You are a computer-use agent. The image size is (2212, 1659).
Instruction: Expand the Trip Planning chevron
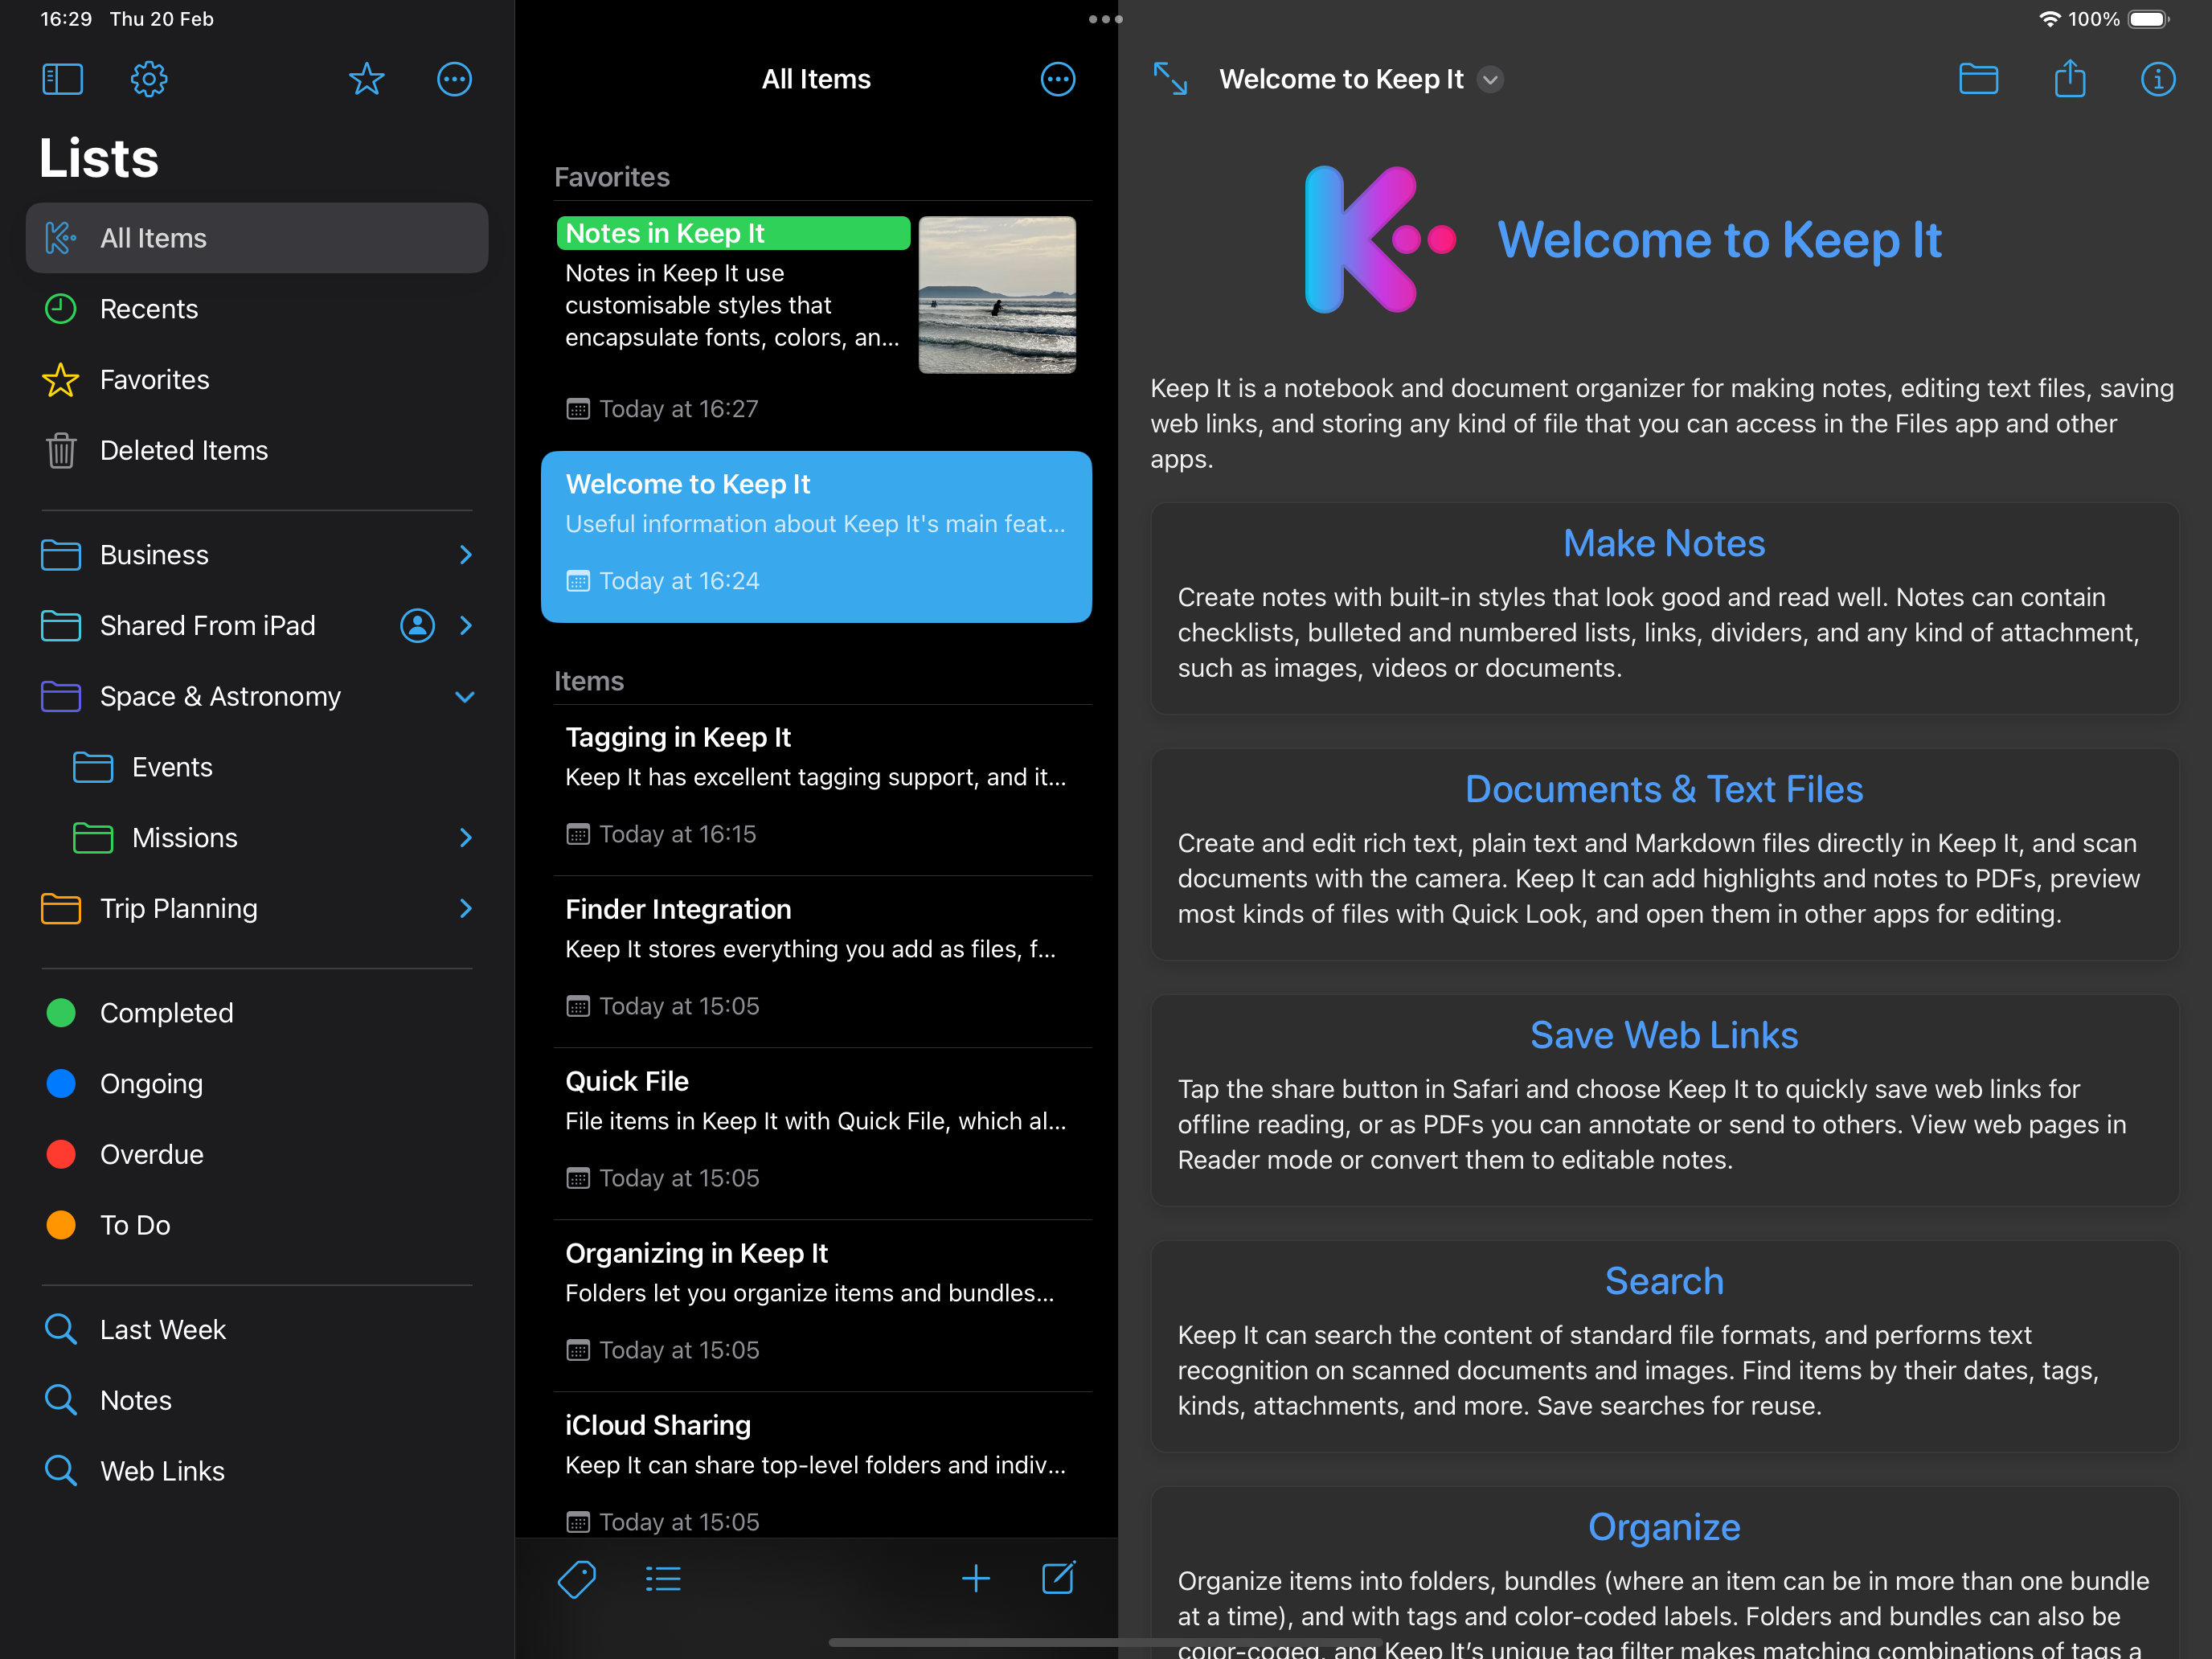(466, 909)
